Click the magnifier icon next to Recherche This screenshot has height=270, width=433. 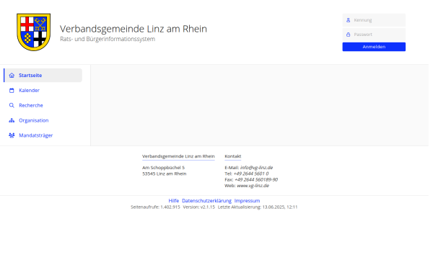12,106
